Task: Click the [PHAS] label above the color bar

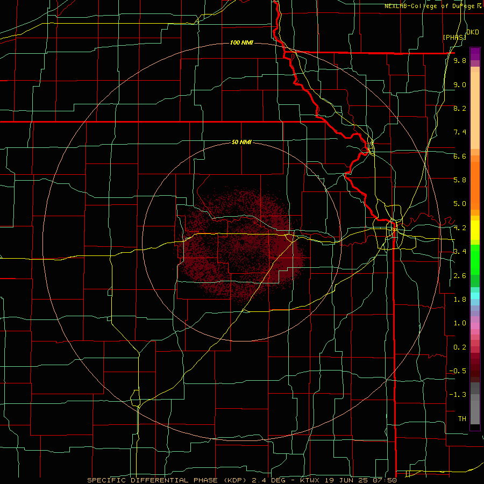Action: coord(454,37)
